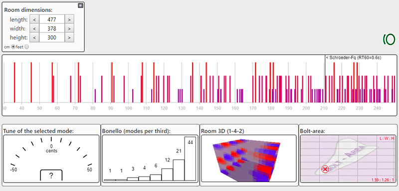Click the question mark box in tuner

point(51,175)
